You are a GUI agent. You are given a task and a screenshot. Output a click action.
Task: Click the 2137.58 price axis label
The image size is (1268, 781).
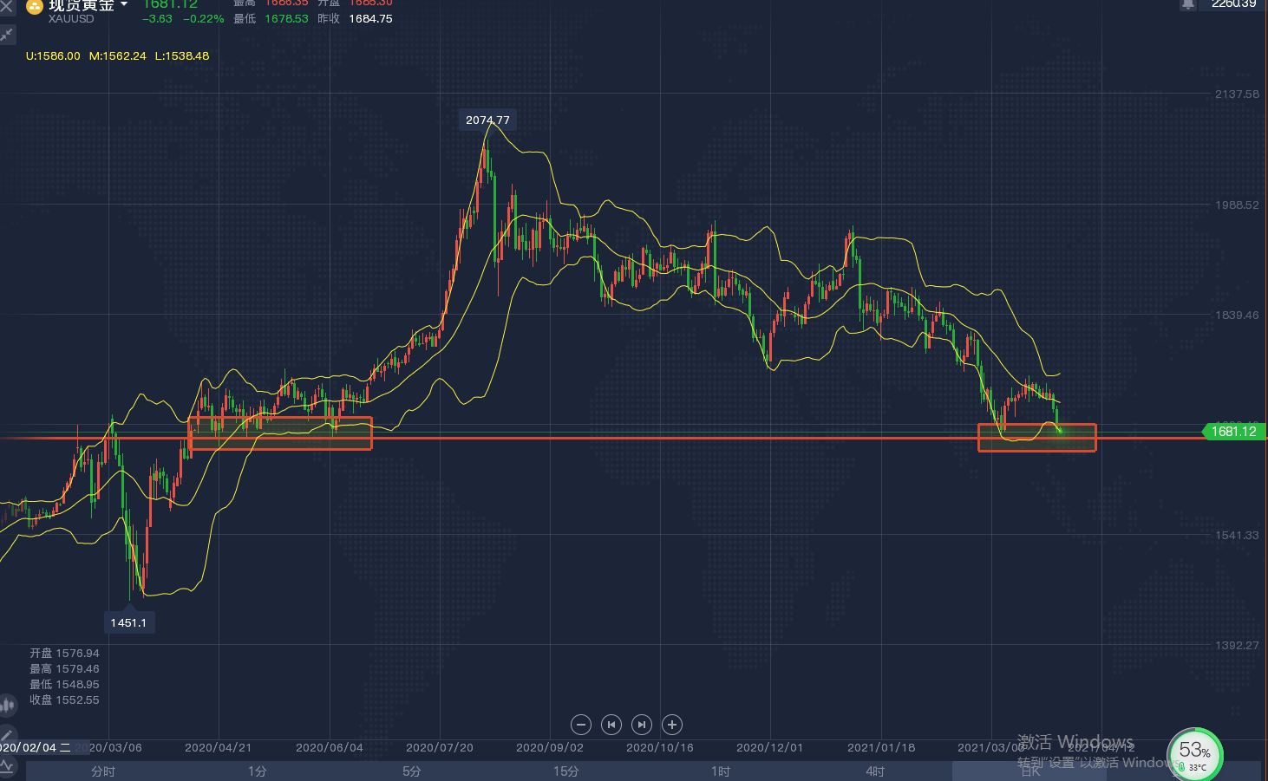click(1237, 94)
